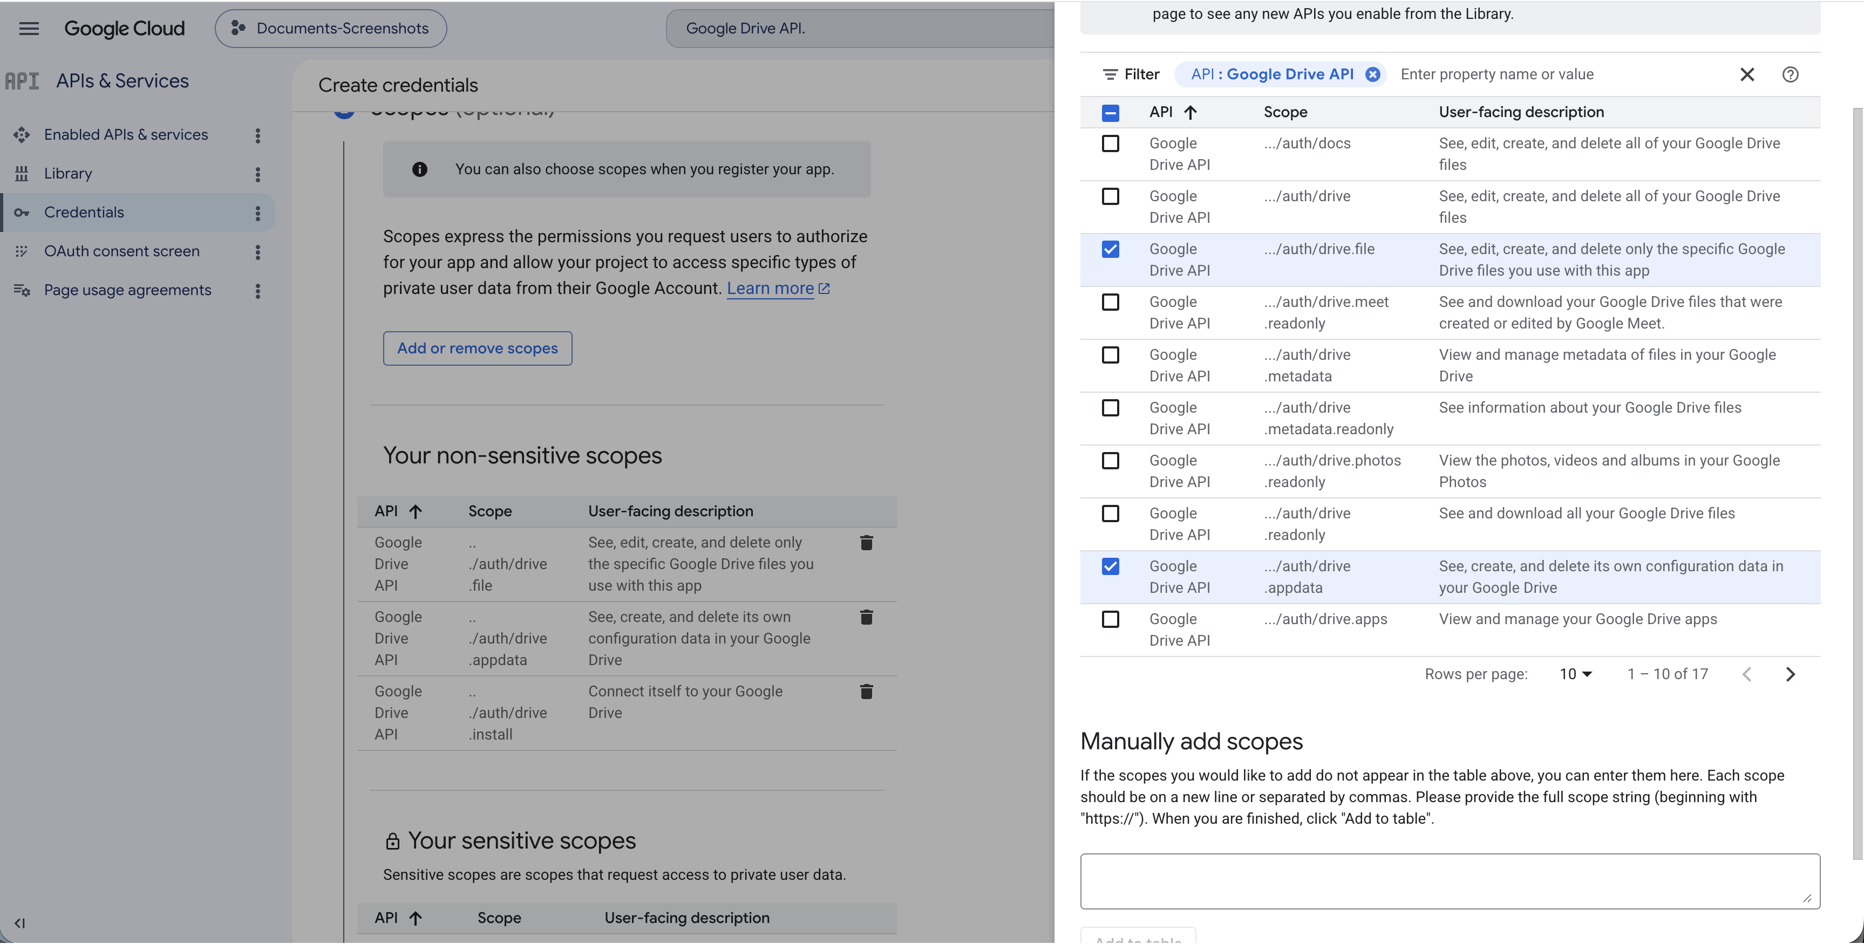This screenshot has width=1864, height=944.
Task: Click the '1 – 10 of 17' pagination text
Action: (1667, 674)
